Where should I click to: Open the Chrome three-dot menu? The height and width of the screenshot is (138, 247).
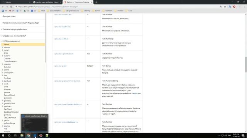[x=244, y=7]
